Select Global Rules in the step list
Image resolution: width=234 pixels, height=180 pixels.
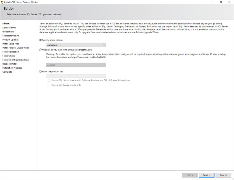click(8, 32)
